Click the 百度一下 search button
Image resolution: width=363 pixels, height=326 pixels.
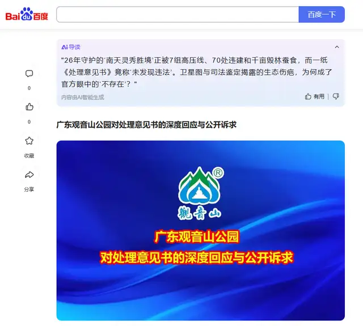(x=322, y=14)
